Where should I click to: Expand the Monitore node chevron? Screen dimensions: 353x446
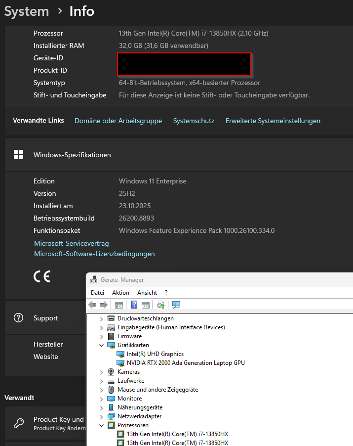pyautogui.click(x=101, y=399)
